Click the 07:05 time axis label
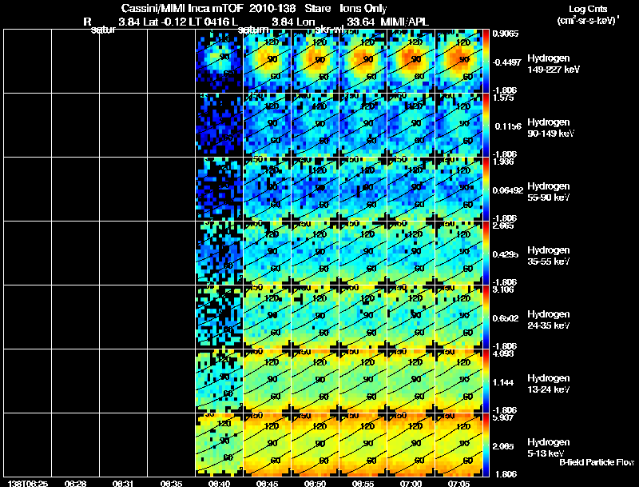 (x=458, y=484)
